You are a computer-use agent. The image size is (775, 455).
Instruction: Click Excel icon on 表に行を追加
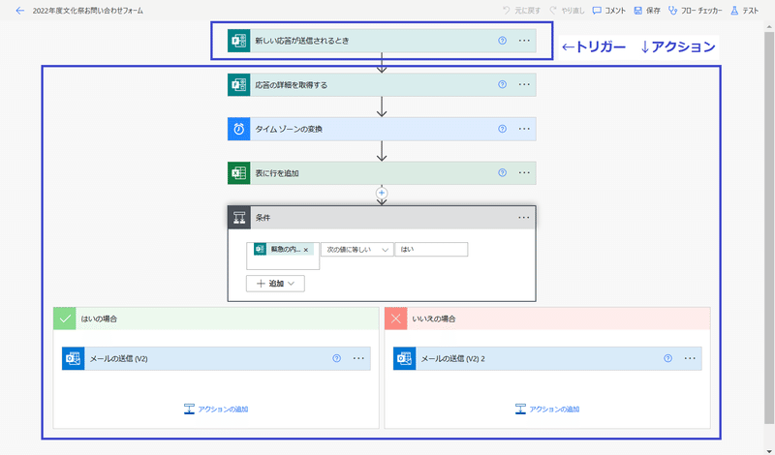click(238, 173)
